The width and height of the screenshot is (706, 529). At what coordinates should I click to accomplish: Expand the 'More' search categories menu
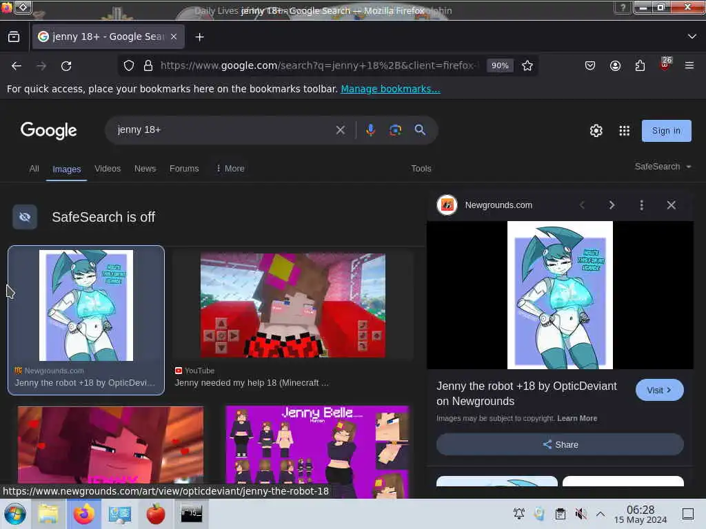(x=230, y=169)
